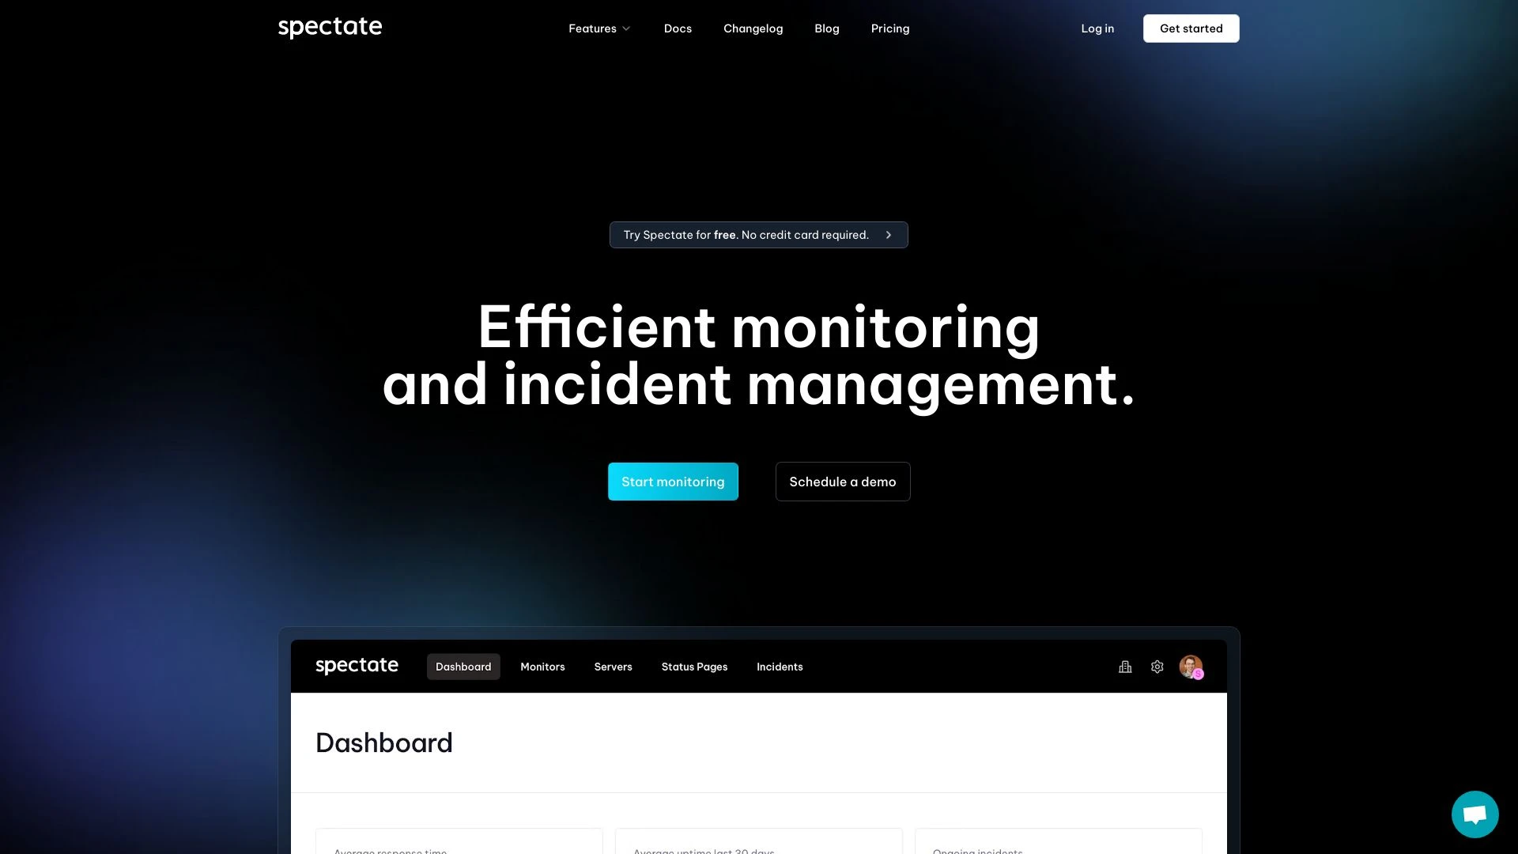Click the Spectate logo in the navigation bar
The height and width of the screenshot is (854, 1518).
tap(330, 26)
